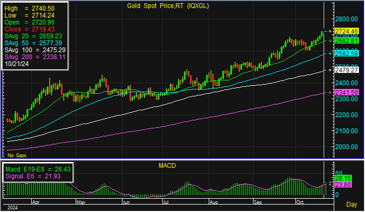The width and height of the screenshot is (365, 212).
Task: Click the 2300.00 price axis label
Action: [346, 99]
